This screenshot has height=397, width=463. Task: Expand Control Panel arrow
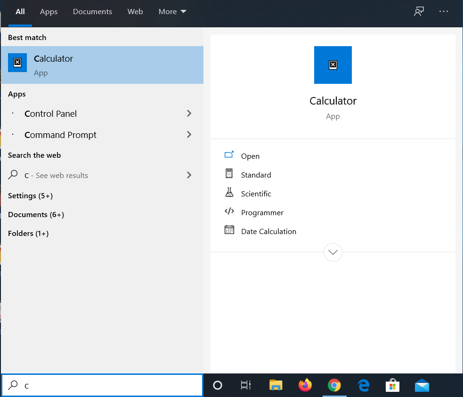[x=189, y=113]
